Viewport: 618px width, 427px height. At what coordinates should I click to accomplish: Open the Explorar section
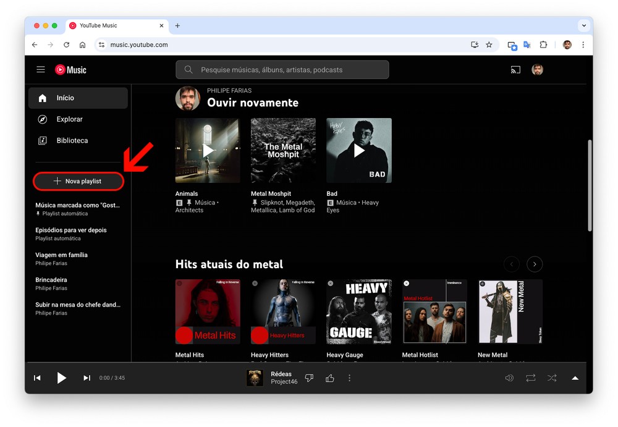point(69,119)
